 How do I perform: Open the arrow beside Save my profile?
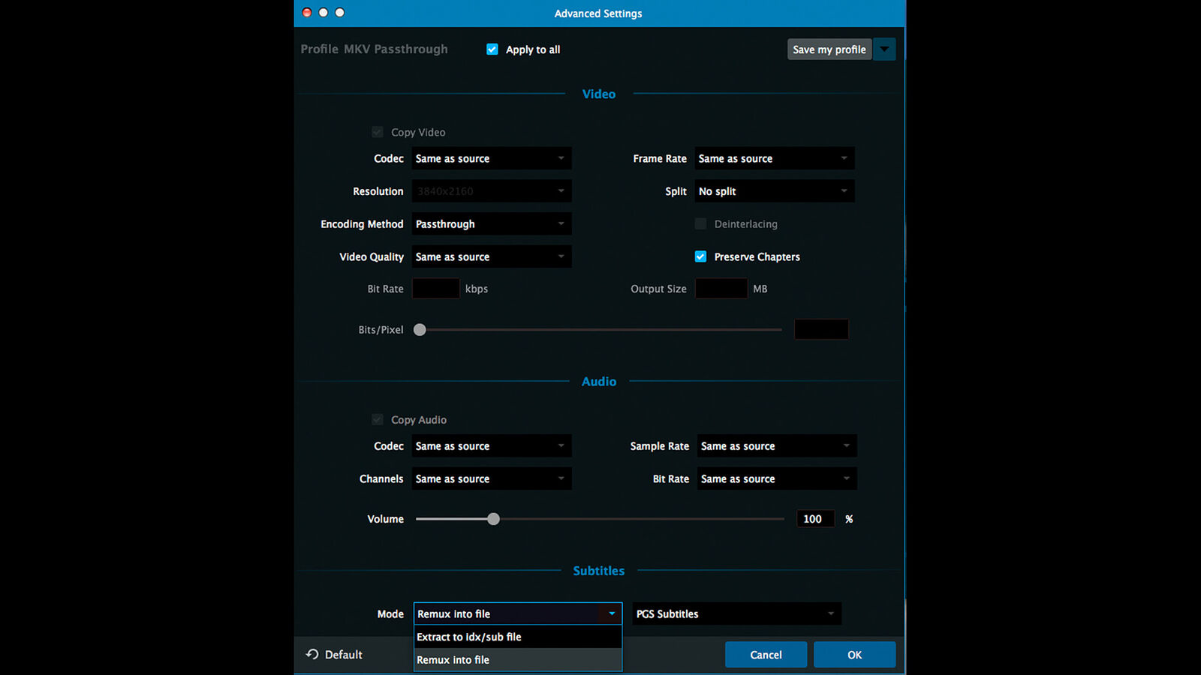pos(884,49)
